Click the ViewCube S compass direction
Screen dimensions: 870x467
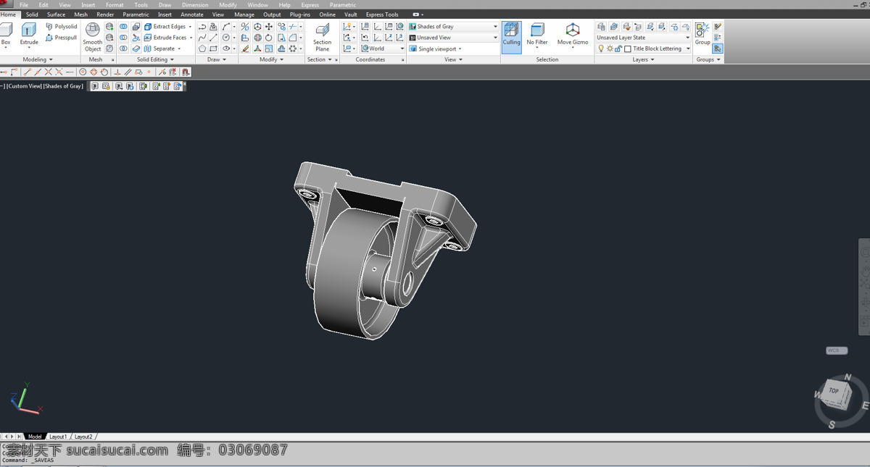(832, 424)
